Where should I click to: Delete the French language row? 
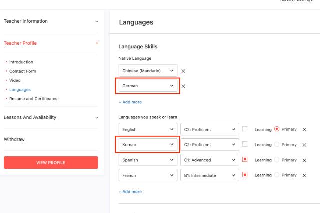coord(304,175)
